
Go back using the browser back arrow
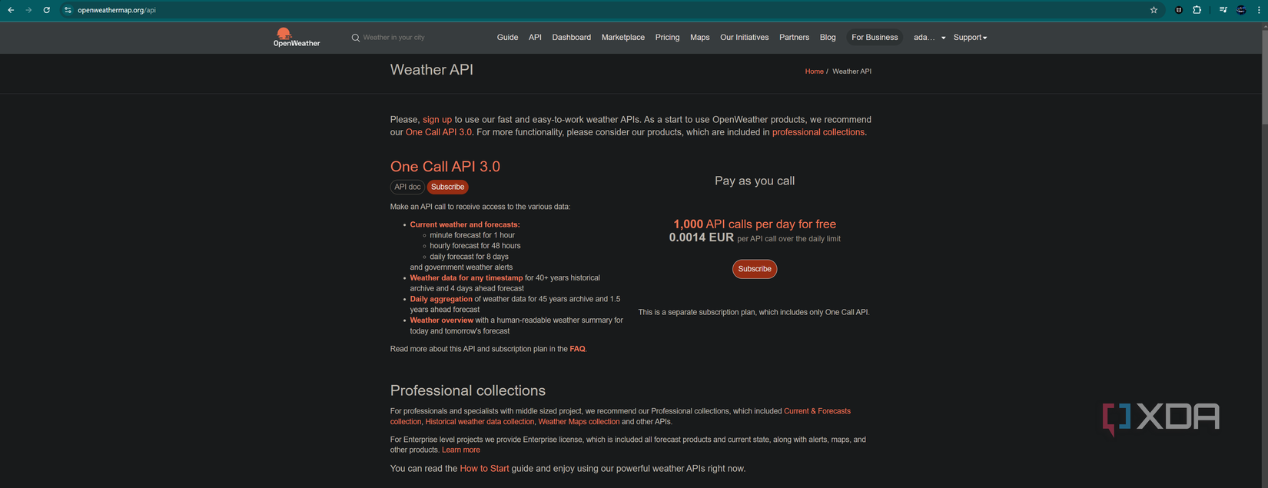[x=11, y=10]
